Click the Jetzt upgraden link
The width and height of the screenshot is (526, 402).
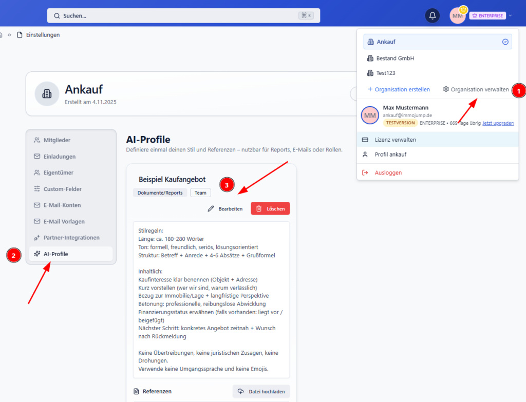pos(498,123)
